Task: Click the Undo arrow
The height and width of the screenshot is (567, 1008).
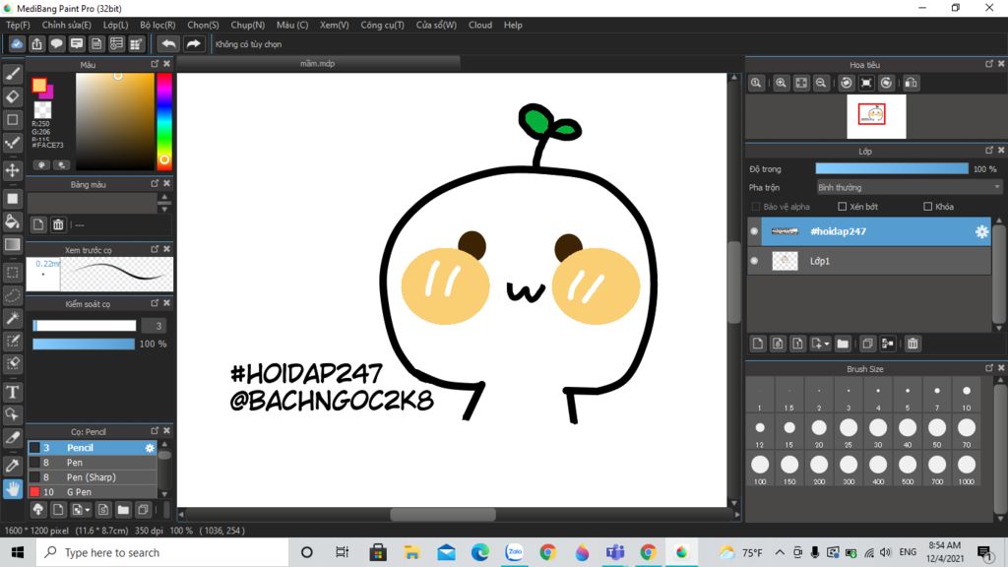Action: coord(168,43)
